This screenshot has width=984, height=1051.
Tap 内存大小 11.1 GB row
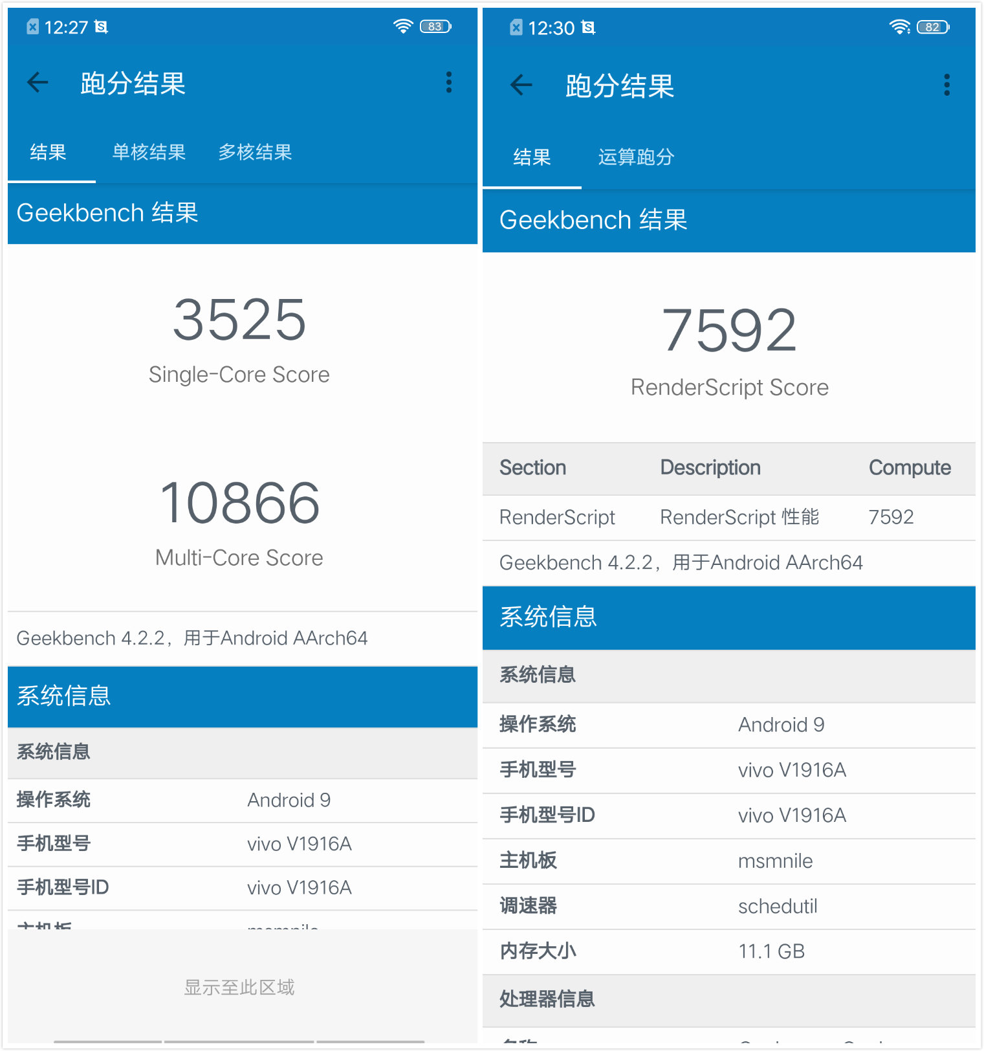(729, 951)
